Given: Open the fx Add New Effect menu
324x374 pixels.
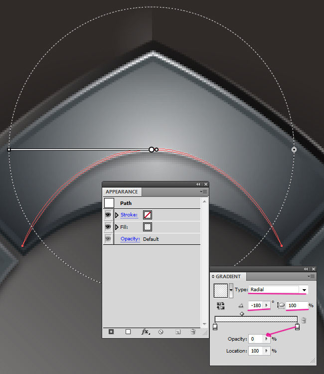Looking at the screenshot, I should click(x=145, y=331).
